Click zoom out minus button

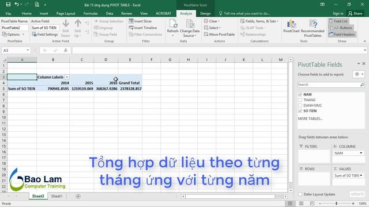point(320,204)
